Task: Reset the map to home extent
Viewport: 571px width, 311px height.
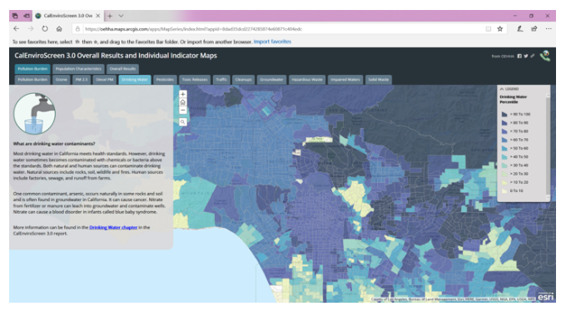Action: point(183,102)
